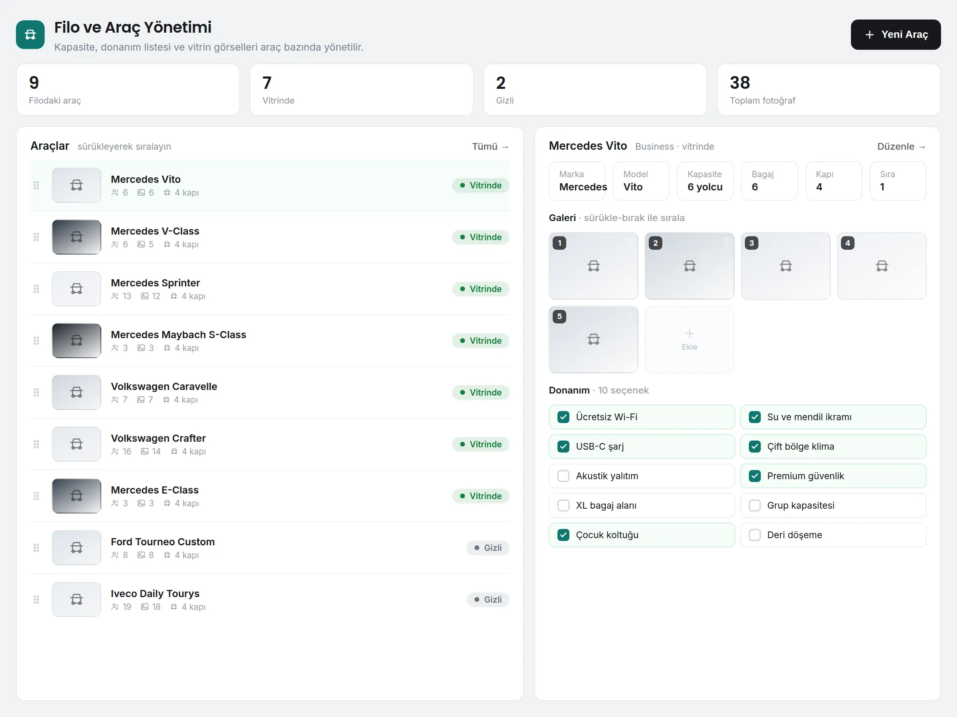Screen dimensions: 957x717
Task: Click the Mercedes E-Class vehicle image icon
Action: (77, 496)
